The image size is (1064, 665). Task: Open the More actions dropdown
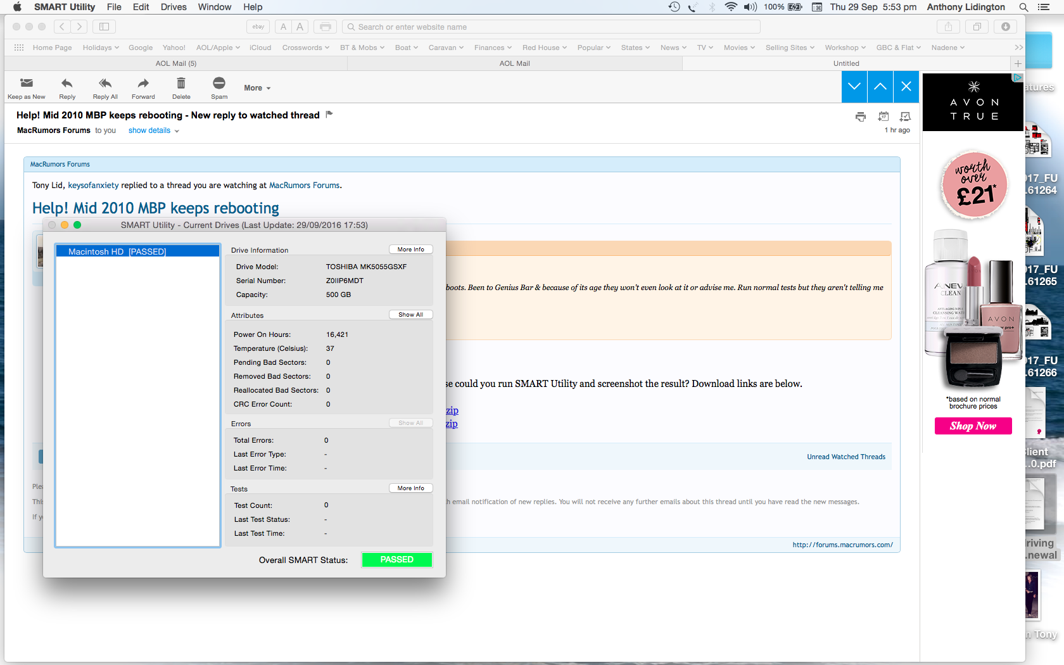[257, 88]
